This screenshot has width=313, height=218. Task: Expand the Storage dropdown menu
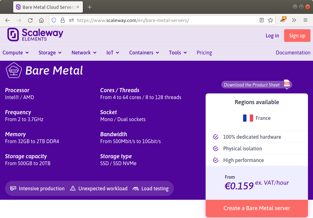pyautogui.click(x=50, y=53)
